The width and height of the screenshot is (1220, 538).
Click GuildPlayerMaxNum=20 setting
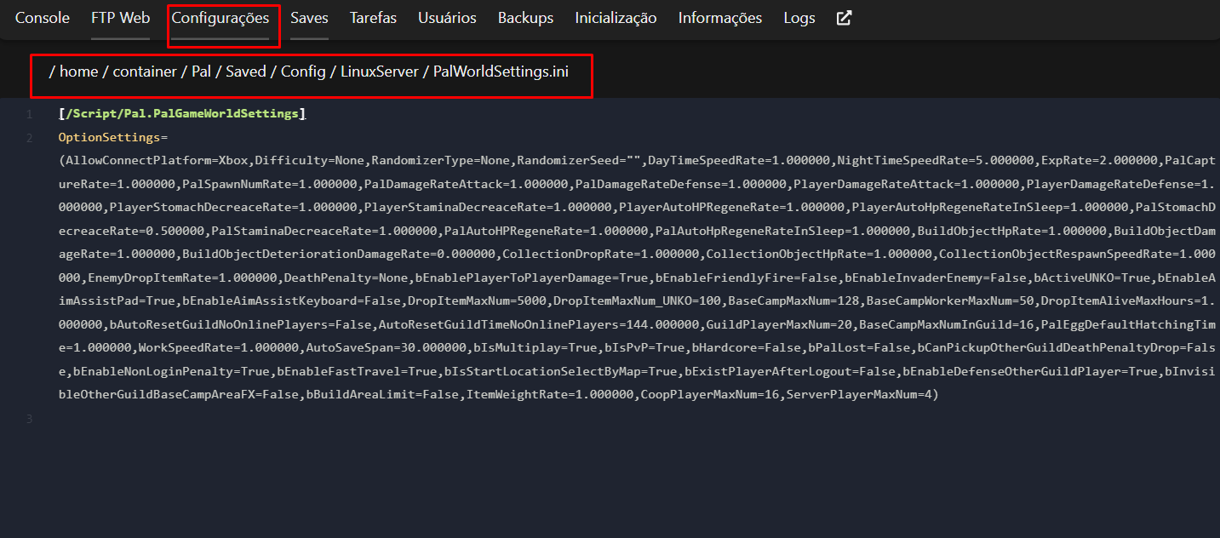click(x=779, y=324)
